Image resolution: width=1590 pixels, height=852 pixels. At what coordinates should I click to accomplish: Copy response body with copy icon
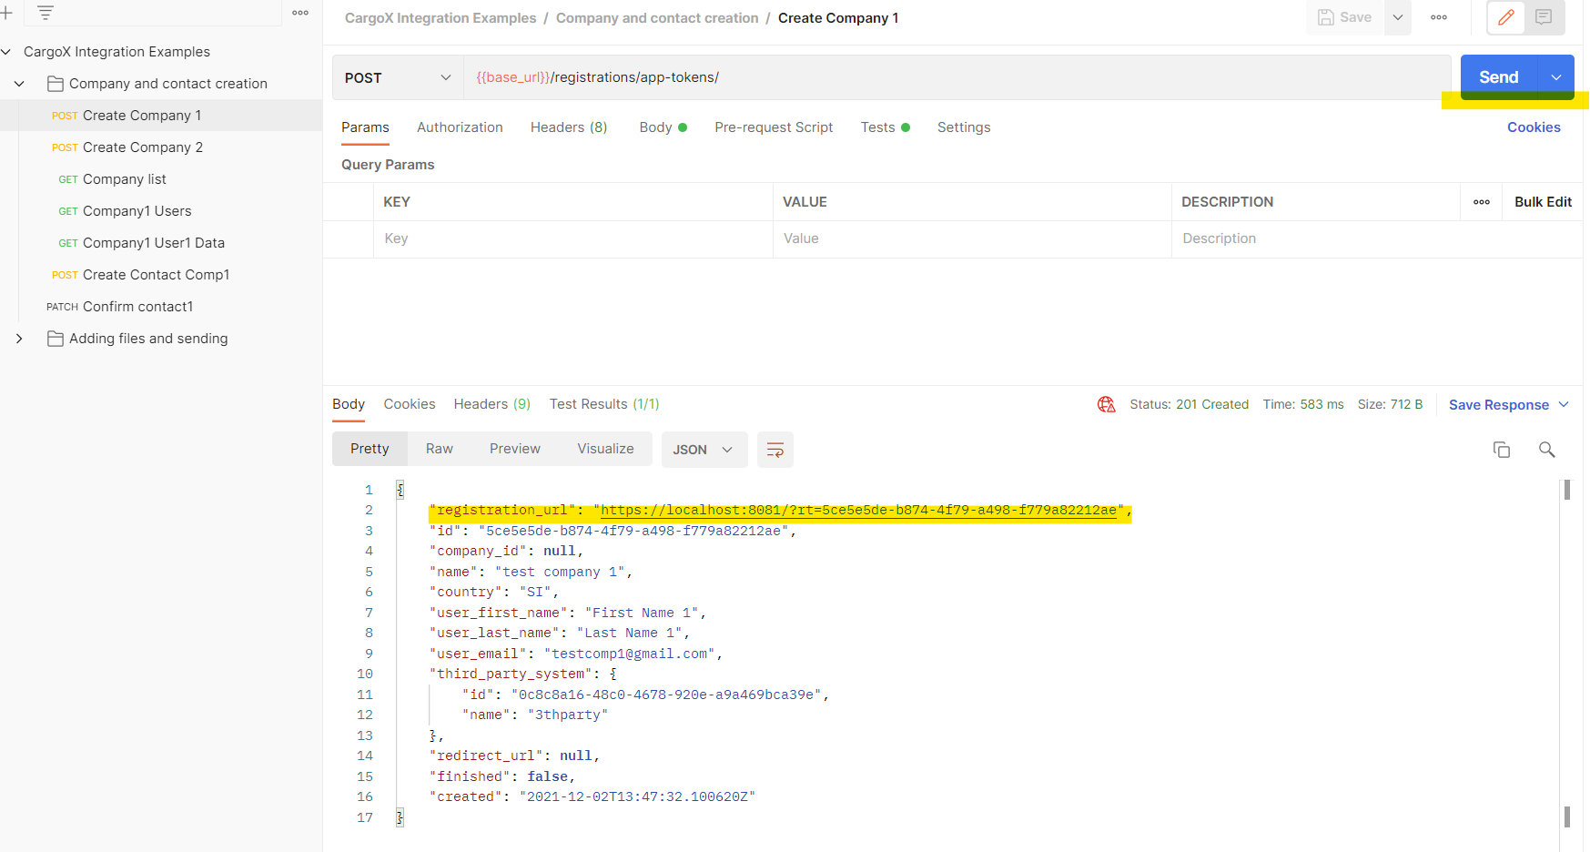pos(1501,450)
